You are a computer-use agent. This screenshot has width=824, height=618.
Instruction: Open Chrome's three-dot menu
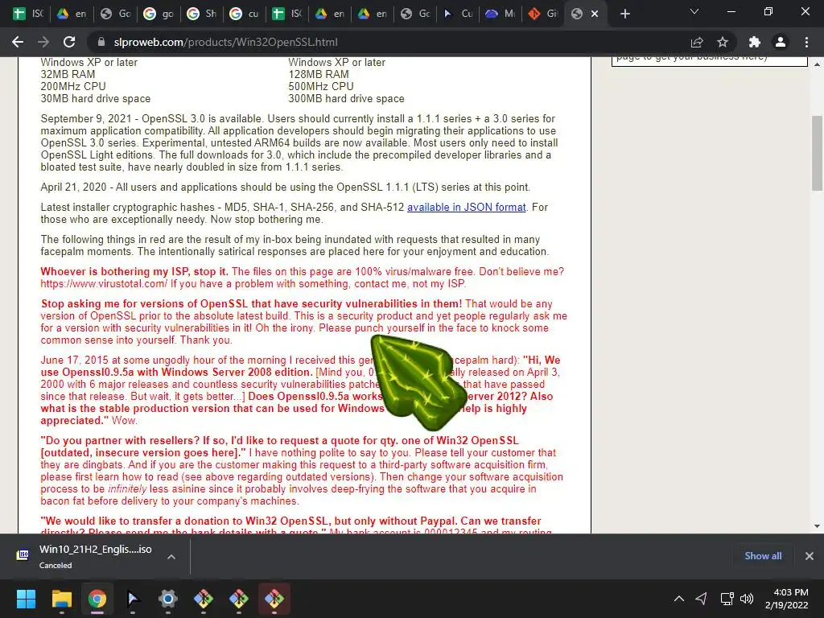pos(806,42)
